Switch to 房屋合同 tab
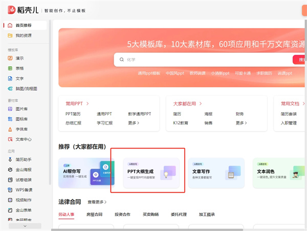Screen dimensions: 307x231 click(x=94, y=215)
